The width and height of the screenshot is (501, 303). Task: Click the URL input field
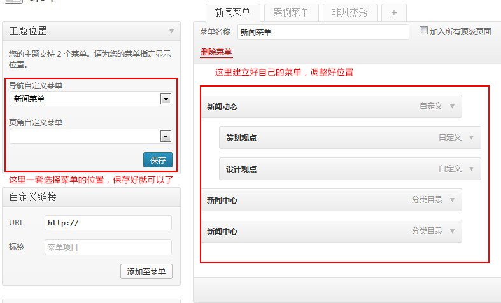pos(108,223)
